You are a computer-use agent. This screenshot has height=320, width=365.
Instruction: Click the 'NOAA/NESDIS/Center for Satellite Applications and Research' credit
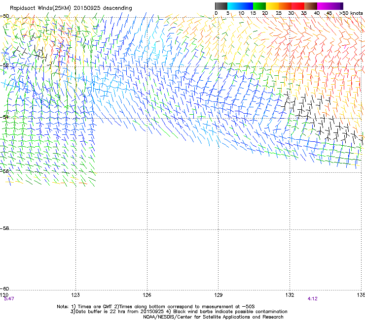click(213, 317)
